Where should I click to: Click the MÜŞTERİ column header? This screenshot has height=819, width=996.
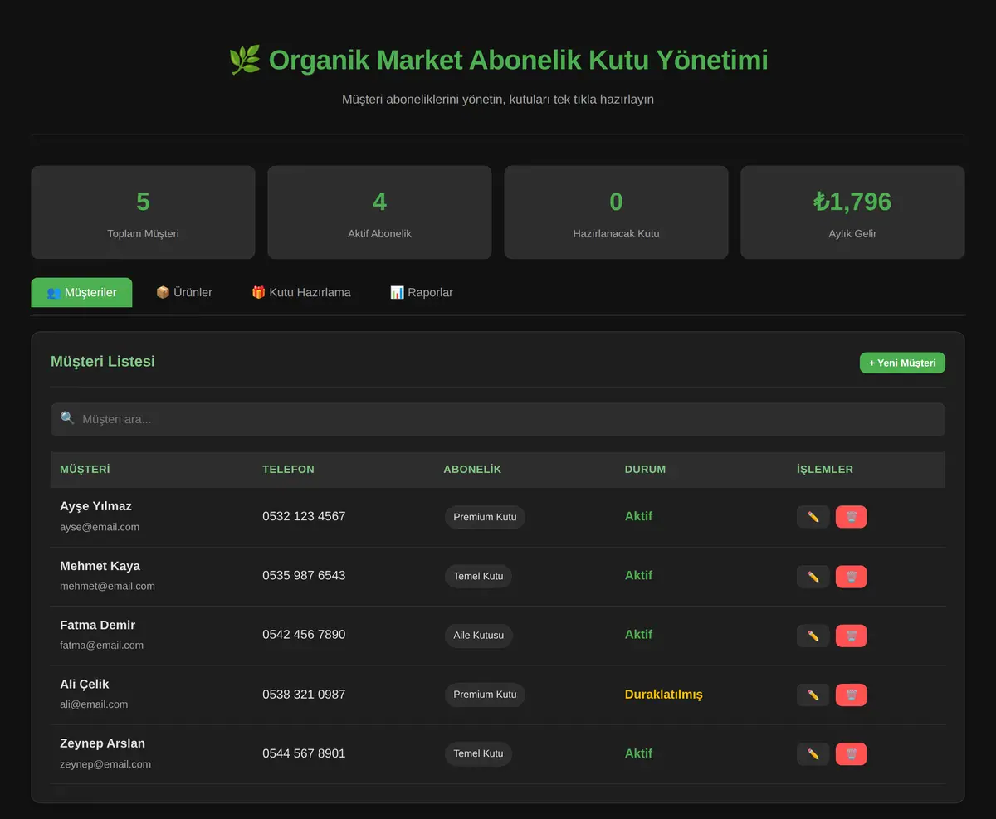click(85, 470)
